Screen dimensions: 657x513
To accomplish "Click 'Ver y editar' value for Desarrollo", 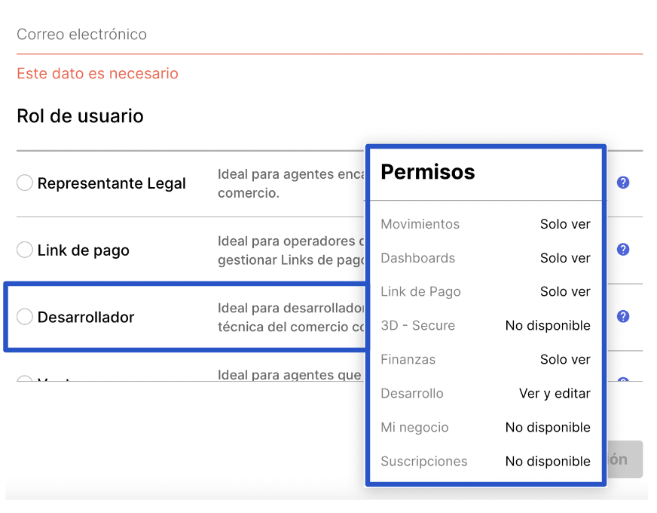I will click(555, 394).
